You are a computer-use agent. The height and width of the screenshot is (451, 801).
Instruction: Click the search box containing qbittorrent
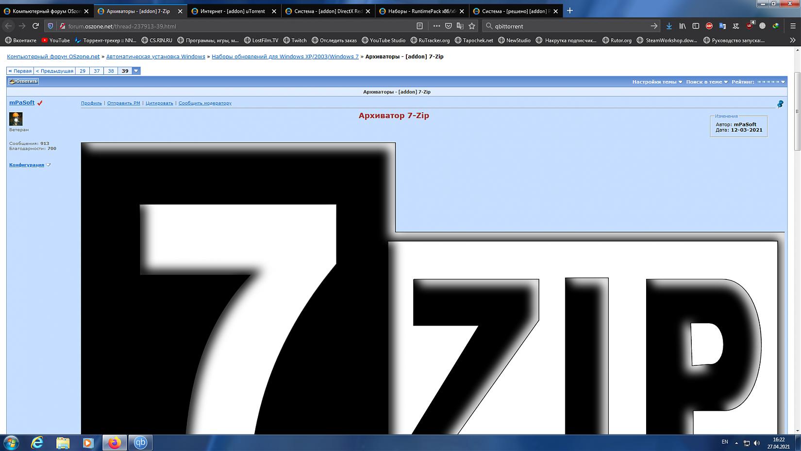[571, 26]
